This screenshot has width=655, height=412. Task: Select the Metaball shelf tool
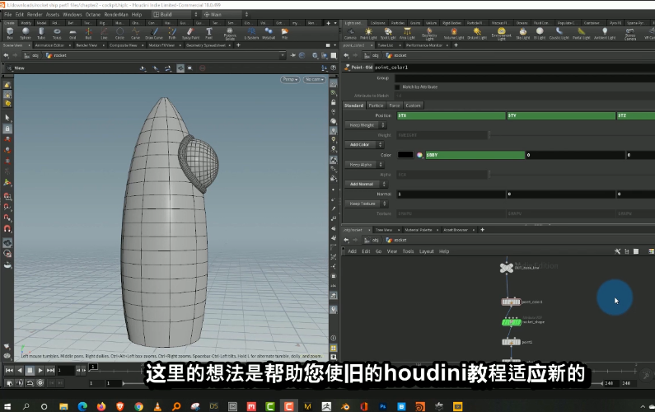[x=269, y=34]
